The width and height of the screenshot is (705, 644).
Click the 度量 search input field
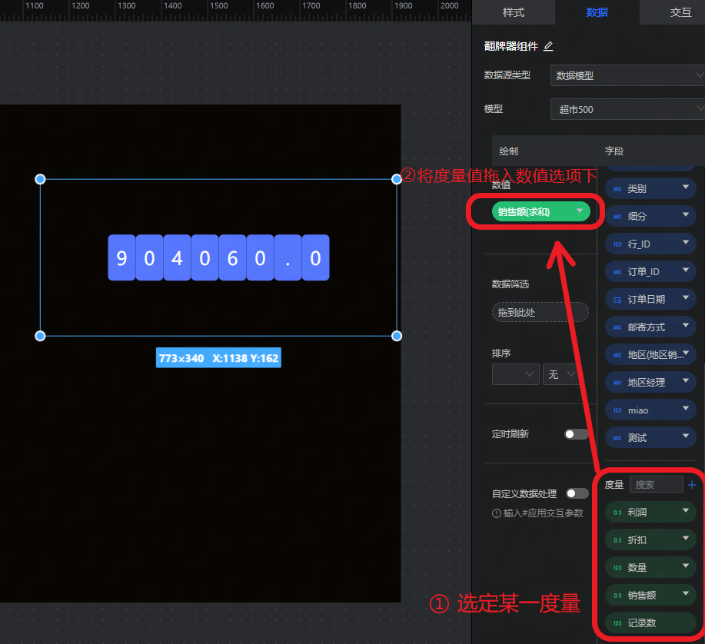[x=656, y=485]
